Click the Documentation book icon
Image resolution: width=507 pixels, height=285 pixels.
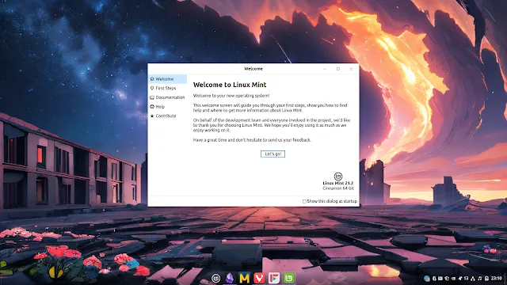(152, 97)
